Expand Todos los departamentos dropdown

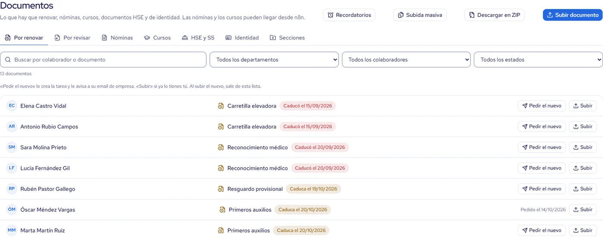coord(274,60)
